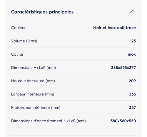
Task: Select the Profondeur intérieure (mm) label
Action: (x=36, y=107)
